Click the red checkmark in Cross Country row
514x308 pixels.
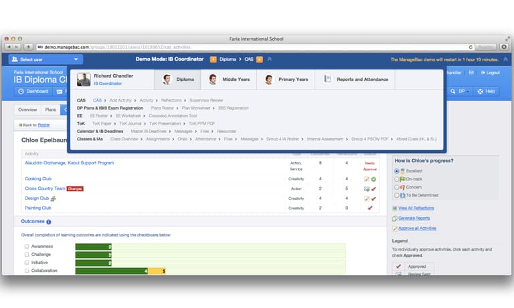[x=373, y=189]
